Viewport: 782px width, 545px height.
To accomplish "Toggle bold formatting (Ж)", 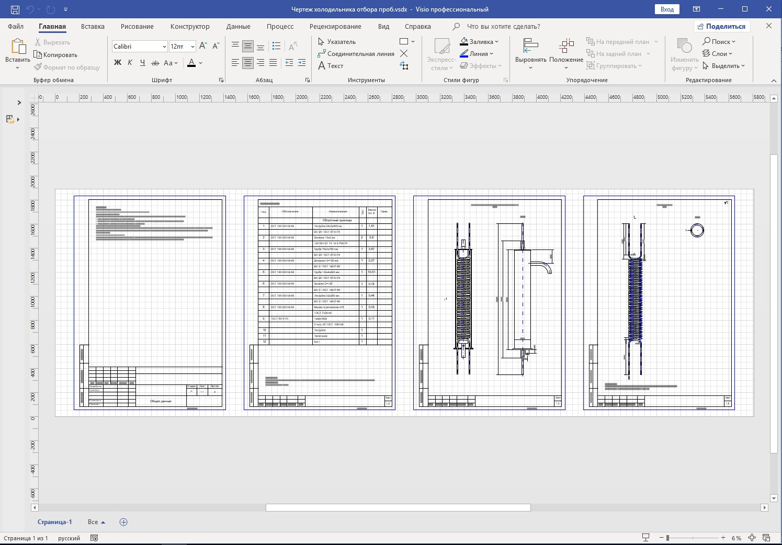I will 118,63.
